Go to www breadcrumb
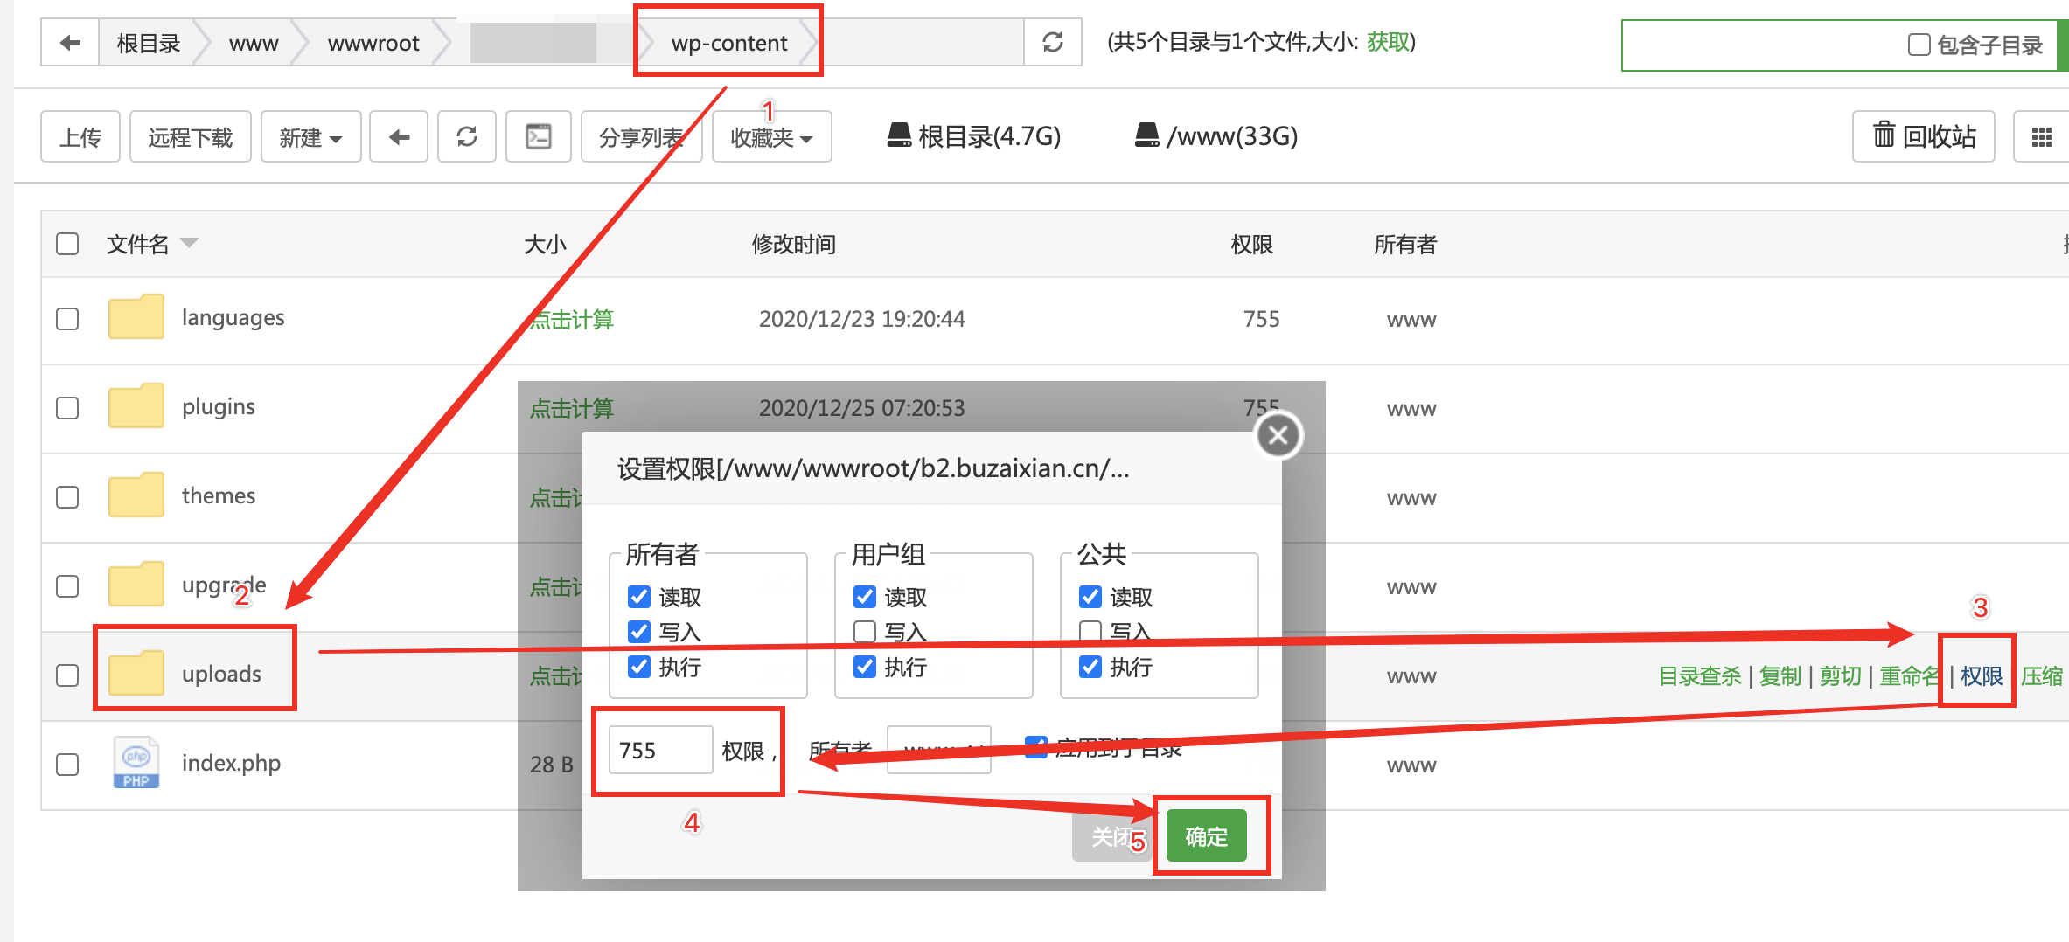Viewport: 2069px width, 942px height. tap(254, 43)
